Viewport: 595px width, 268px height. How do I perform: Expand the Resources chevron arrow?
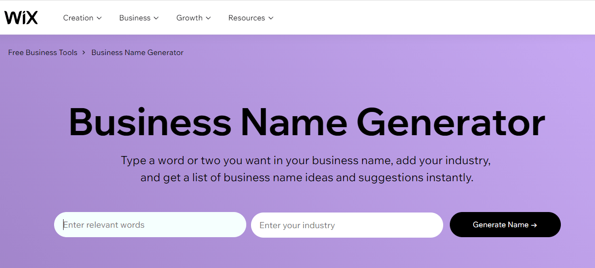point(271,18)
